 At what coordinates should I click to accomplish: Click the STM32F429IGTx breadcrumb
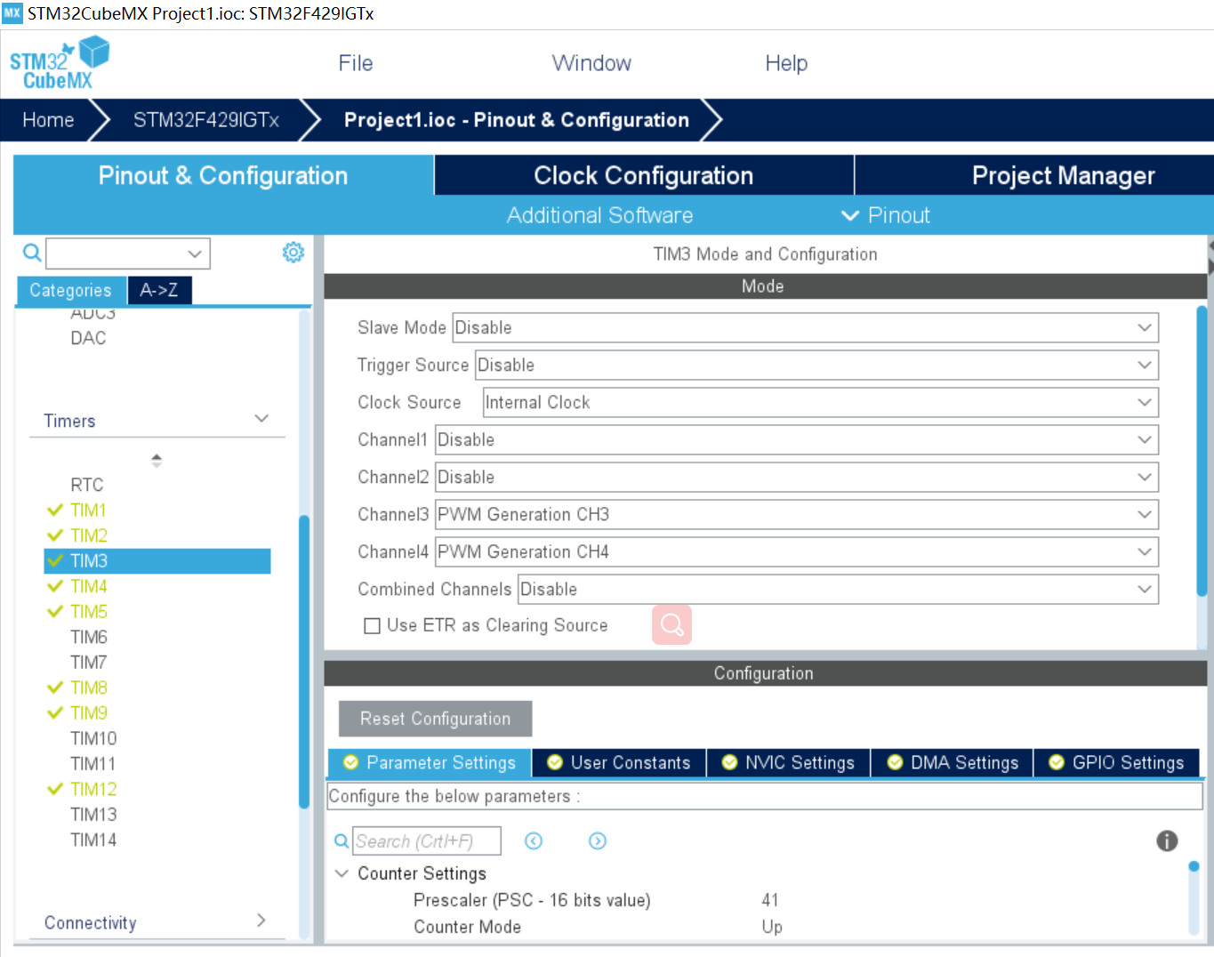coord(206,120)
